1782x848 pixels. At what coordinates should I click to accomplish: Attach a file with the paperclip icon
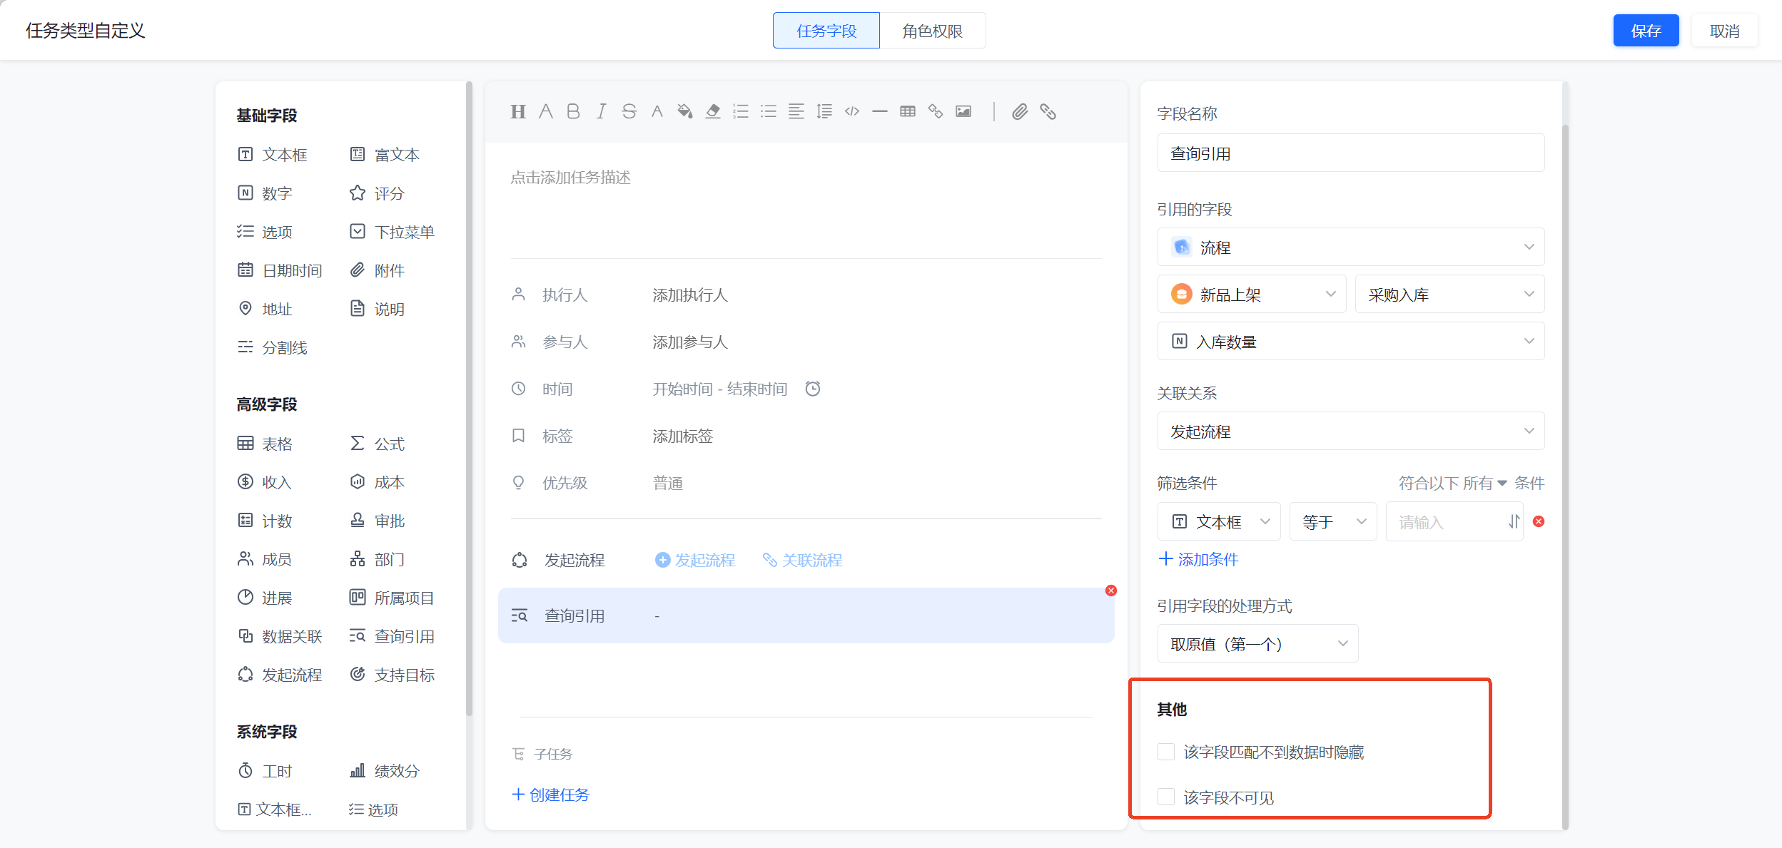click(x=1020, y=111)
